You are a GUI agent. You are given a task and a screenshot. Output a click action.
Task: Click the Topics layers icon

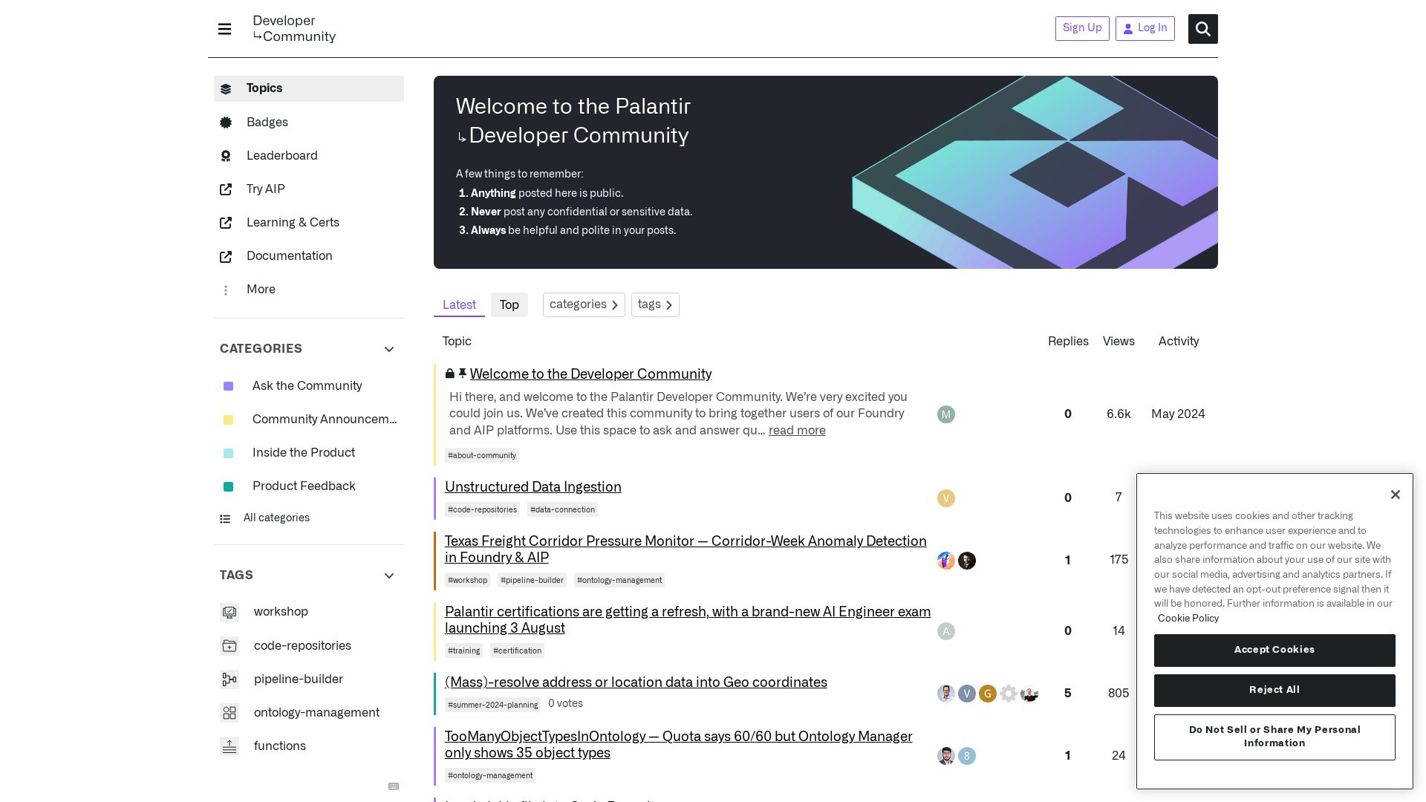click(226, 89)
